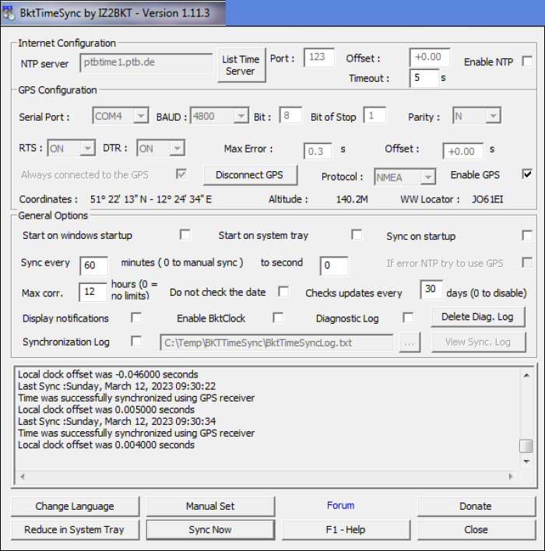Open the Change Language dialog
545x551 pixels.
(x=75, y=506)
